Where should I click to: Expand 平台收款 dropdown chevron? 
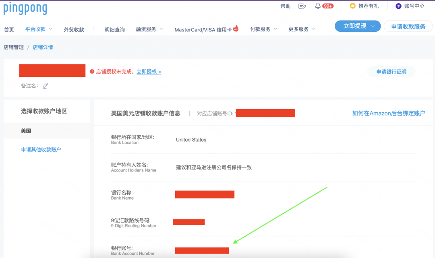click(50, 29)
